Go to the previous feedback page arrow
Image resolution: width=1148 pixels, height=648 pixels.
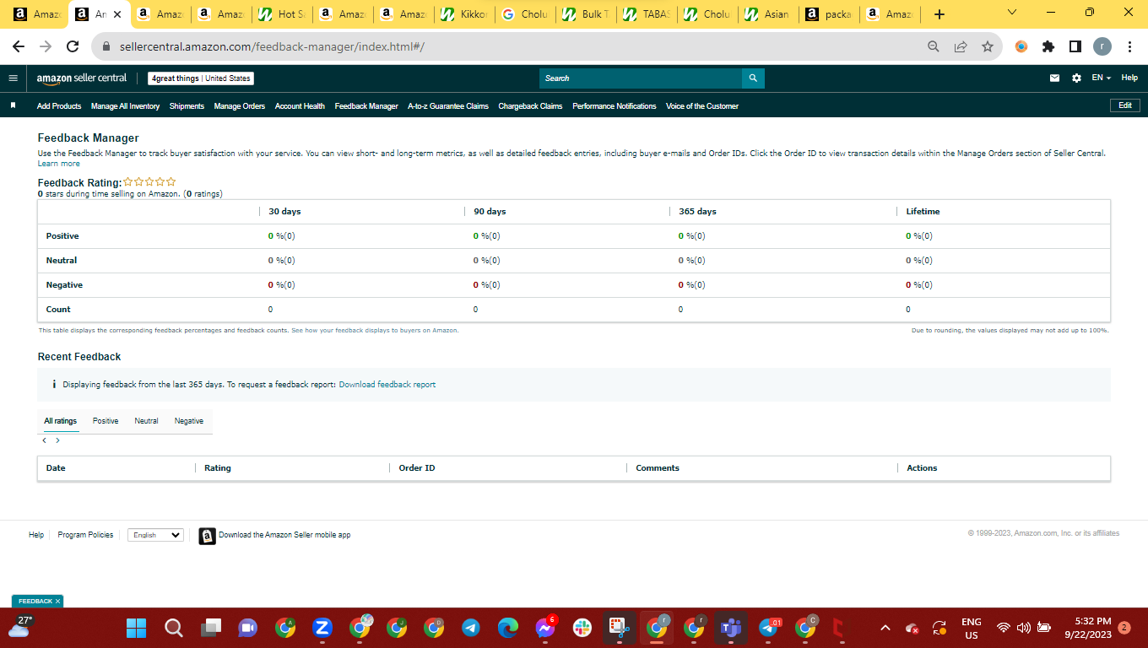pyautogui.click(x=45, y=440)
